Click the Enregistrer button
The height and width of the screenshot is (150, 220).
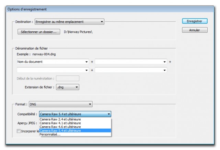(x=195, y=21)
